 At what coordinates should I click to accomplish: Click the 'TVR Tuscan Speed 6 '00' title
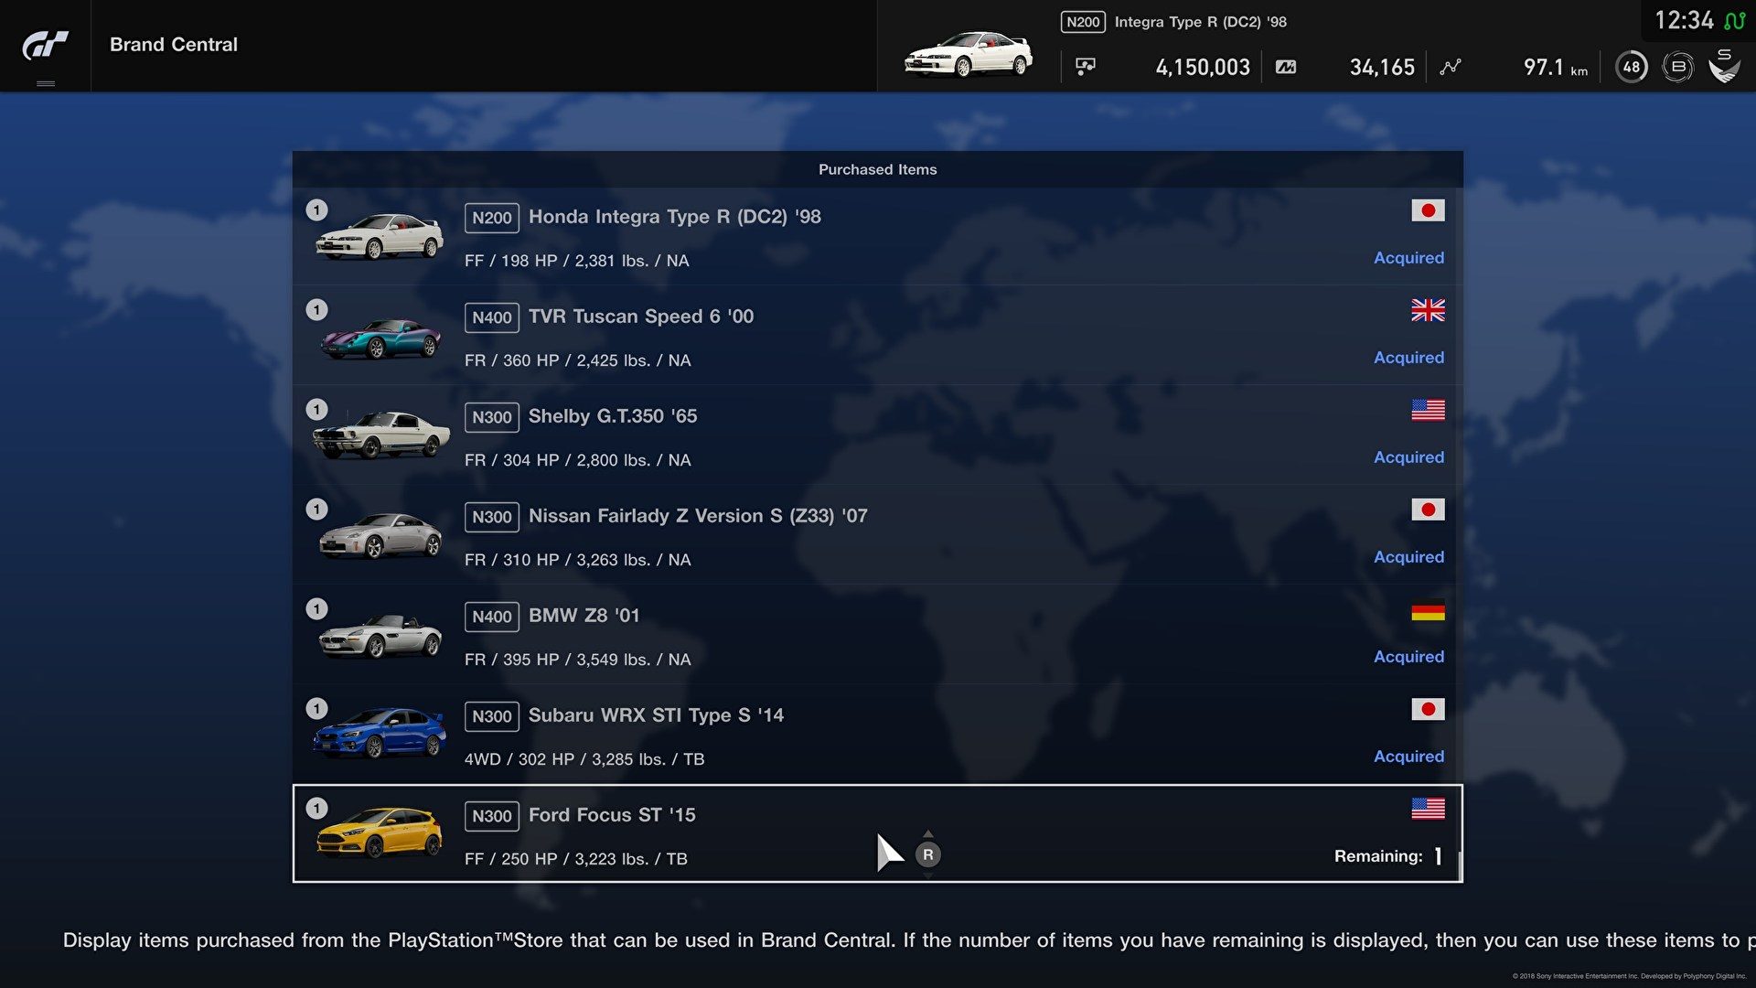point(641,317)
